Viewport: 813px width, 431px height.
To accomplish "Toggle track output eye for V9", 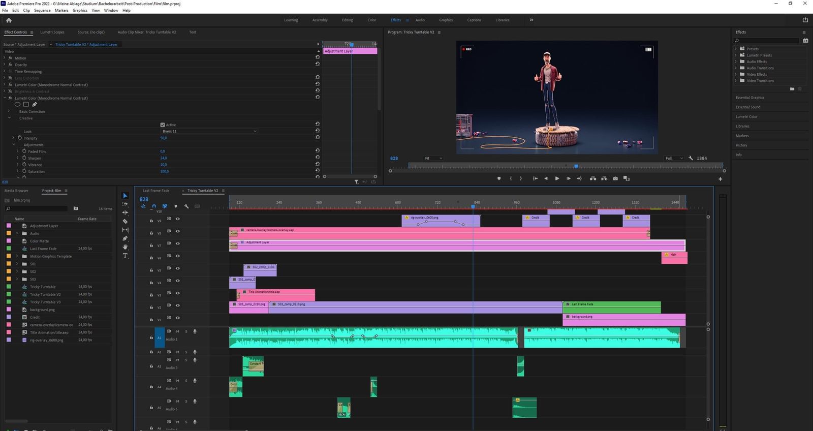I will pyautogui.click(x=178, y=219).
